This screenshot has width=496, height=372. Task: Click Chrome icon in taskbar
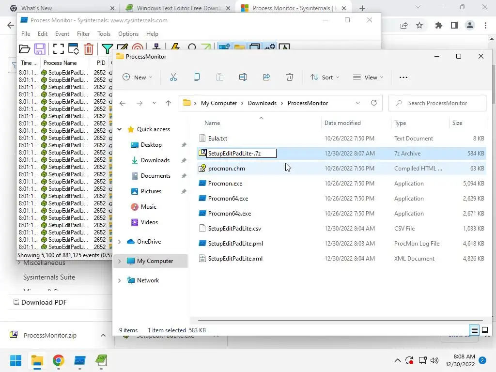pyautogui.click(x=59, y=360)
